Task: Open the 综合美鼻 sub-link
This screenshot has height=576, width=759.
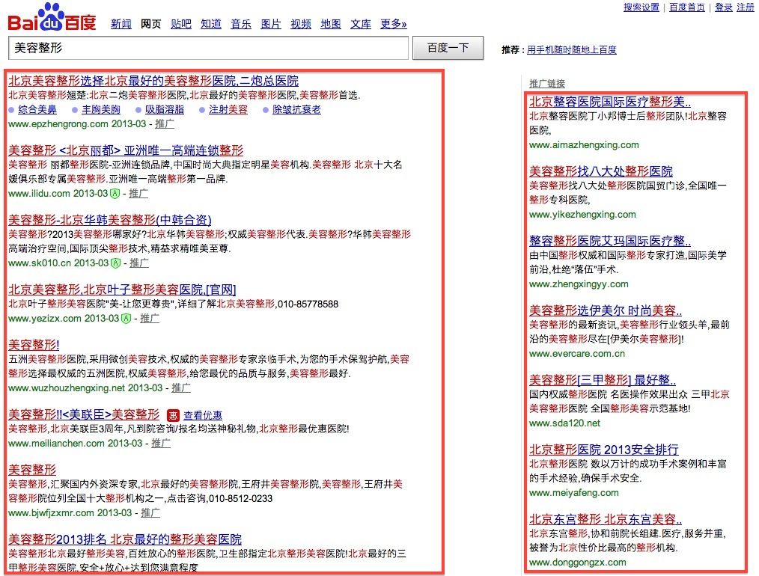Action: point(38,110)
